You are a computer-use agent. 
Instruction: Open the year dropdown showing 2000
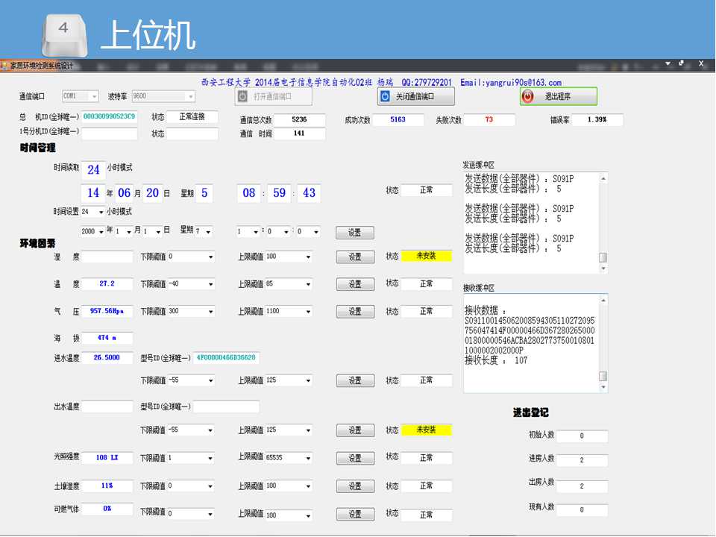(x=102, y=232)
